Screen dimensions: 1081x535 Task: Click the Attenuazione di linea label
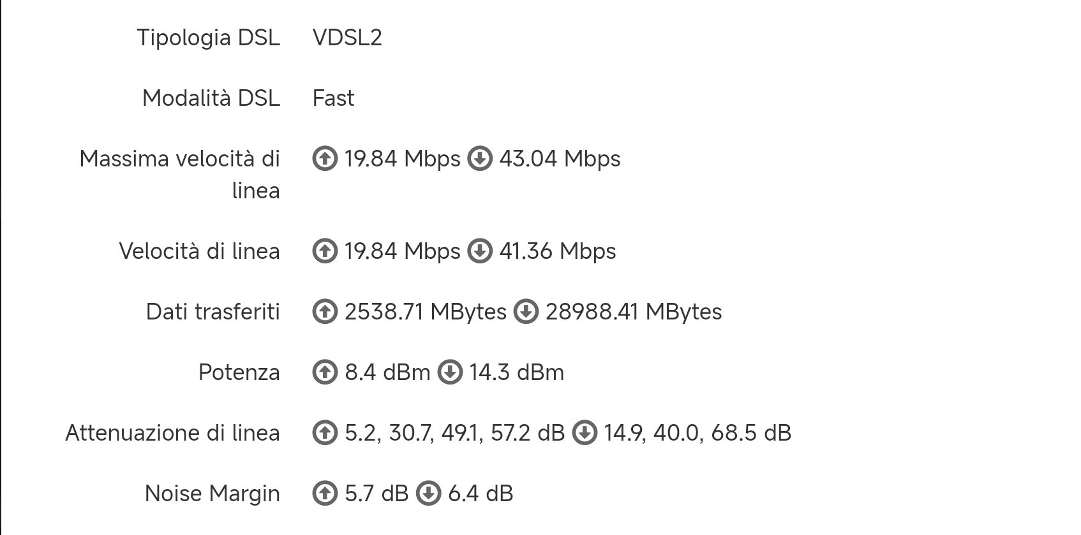click(x=173, y=433)
